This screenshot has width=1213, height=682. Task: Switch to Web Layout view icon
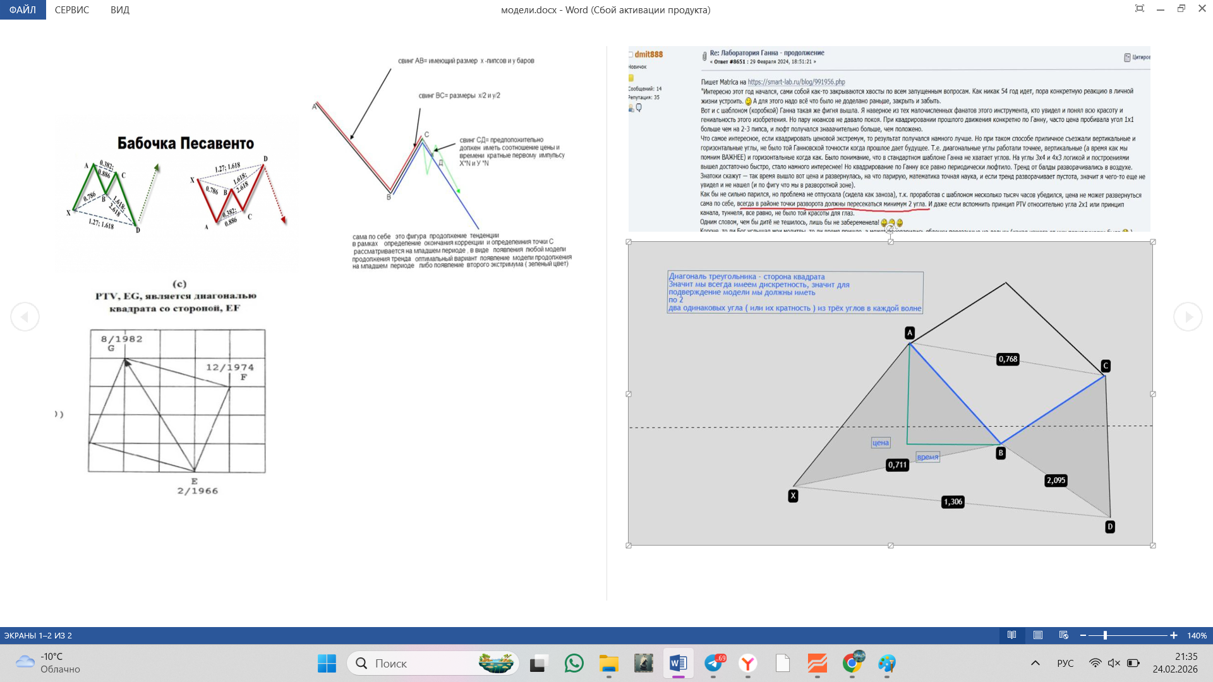(x=1064, y=635)
